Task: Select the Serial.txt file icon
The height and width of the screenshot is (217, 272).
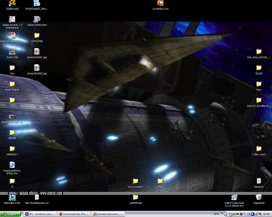Action: [x=259, y=181]
